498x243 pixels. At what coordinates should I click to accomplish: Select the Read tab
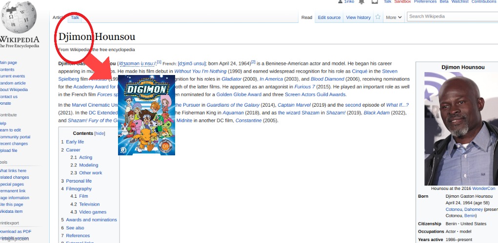307,18
